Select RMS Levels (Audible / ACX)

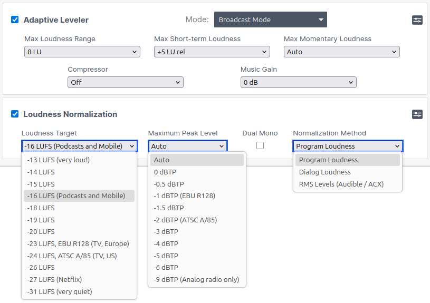[341, 184]
